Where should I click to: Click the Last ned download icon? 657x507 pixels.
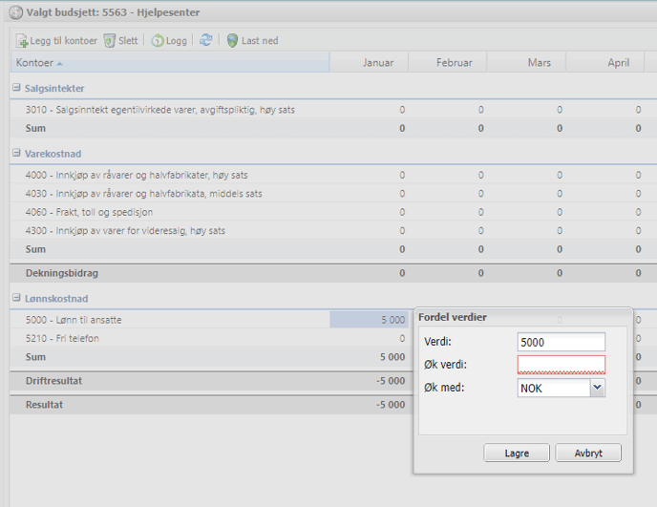[232, 41]
